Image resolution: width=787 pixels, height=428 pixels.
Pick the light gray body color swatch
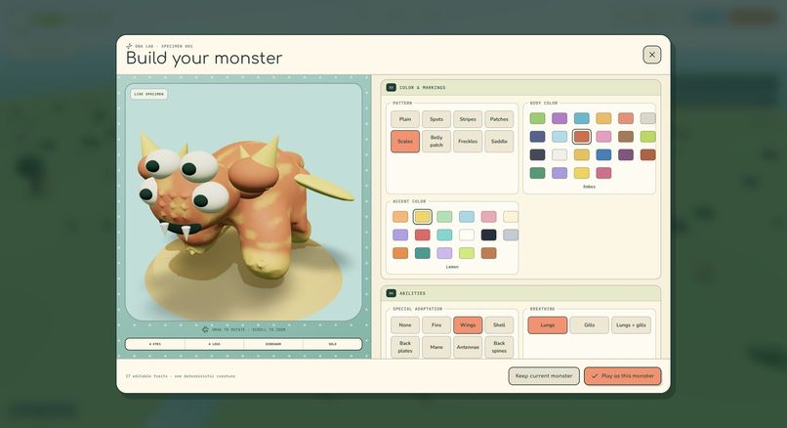pos(647,118)
